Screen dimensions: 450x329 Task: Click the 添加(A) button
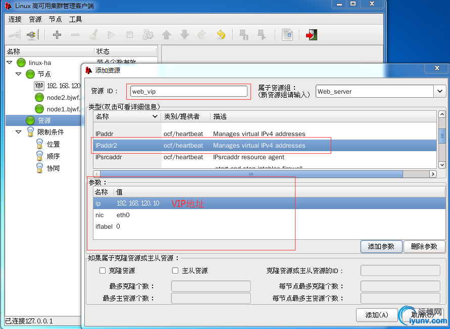[x=377, y=315]
